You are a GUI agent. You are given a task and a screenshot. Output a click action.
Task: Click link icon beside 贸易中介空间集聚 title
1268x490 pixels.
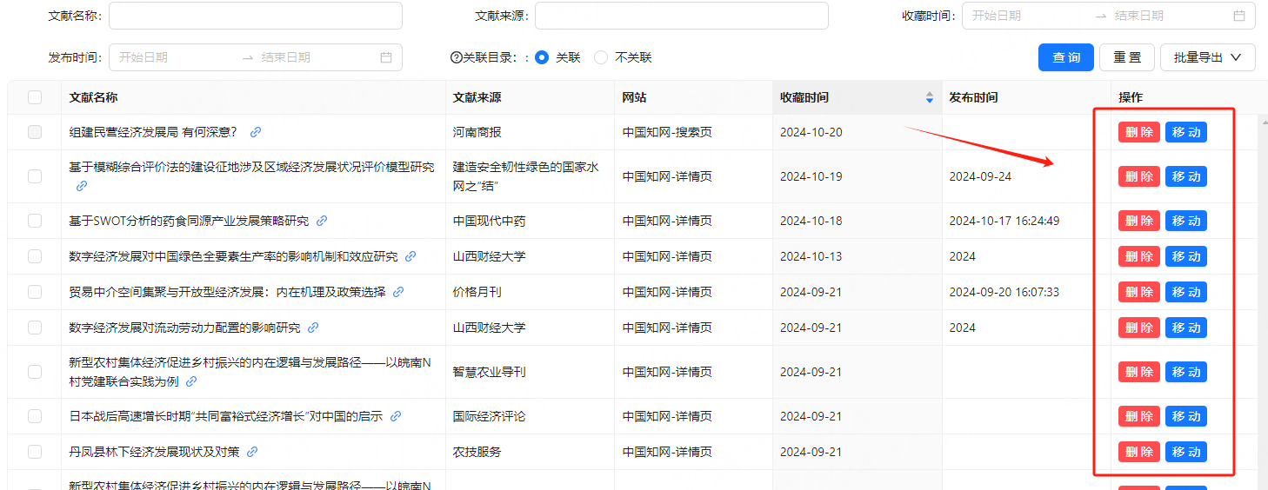pyautogui.click(x=398, y=292)
